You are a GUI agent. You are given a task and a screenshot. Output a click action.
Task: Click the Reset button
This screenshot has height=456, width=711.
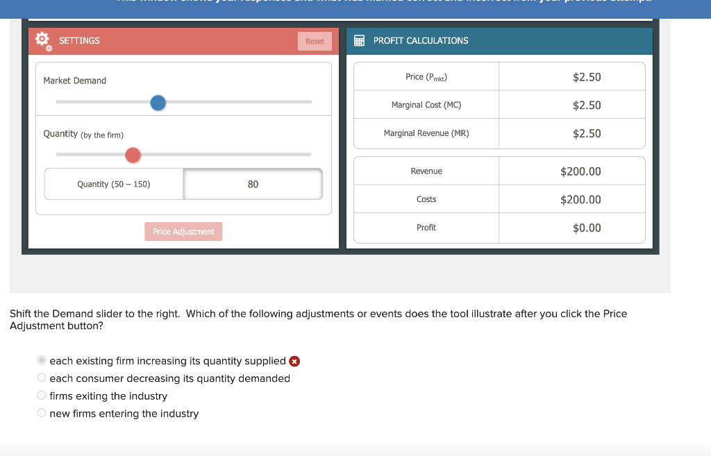(315, 41)
